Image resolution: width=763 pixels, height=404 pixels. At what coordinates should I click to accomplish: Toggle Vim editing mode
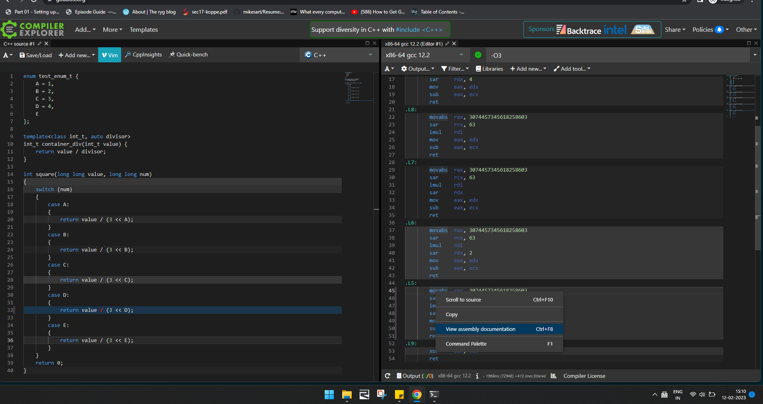pyautogui.click(x=109, y=55)
